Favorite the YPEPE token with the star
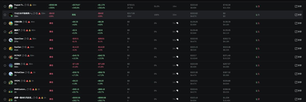 [x=5, y=82]
